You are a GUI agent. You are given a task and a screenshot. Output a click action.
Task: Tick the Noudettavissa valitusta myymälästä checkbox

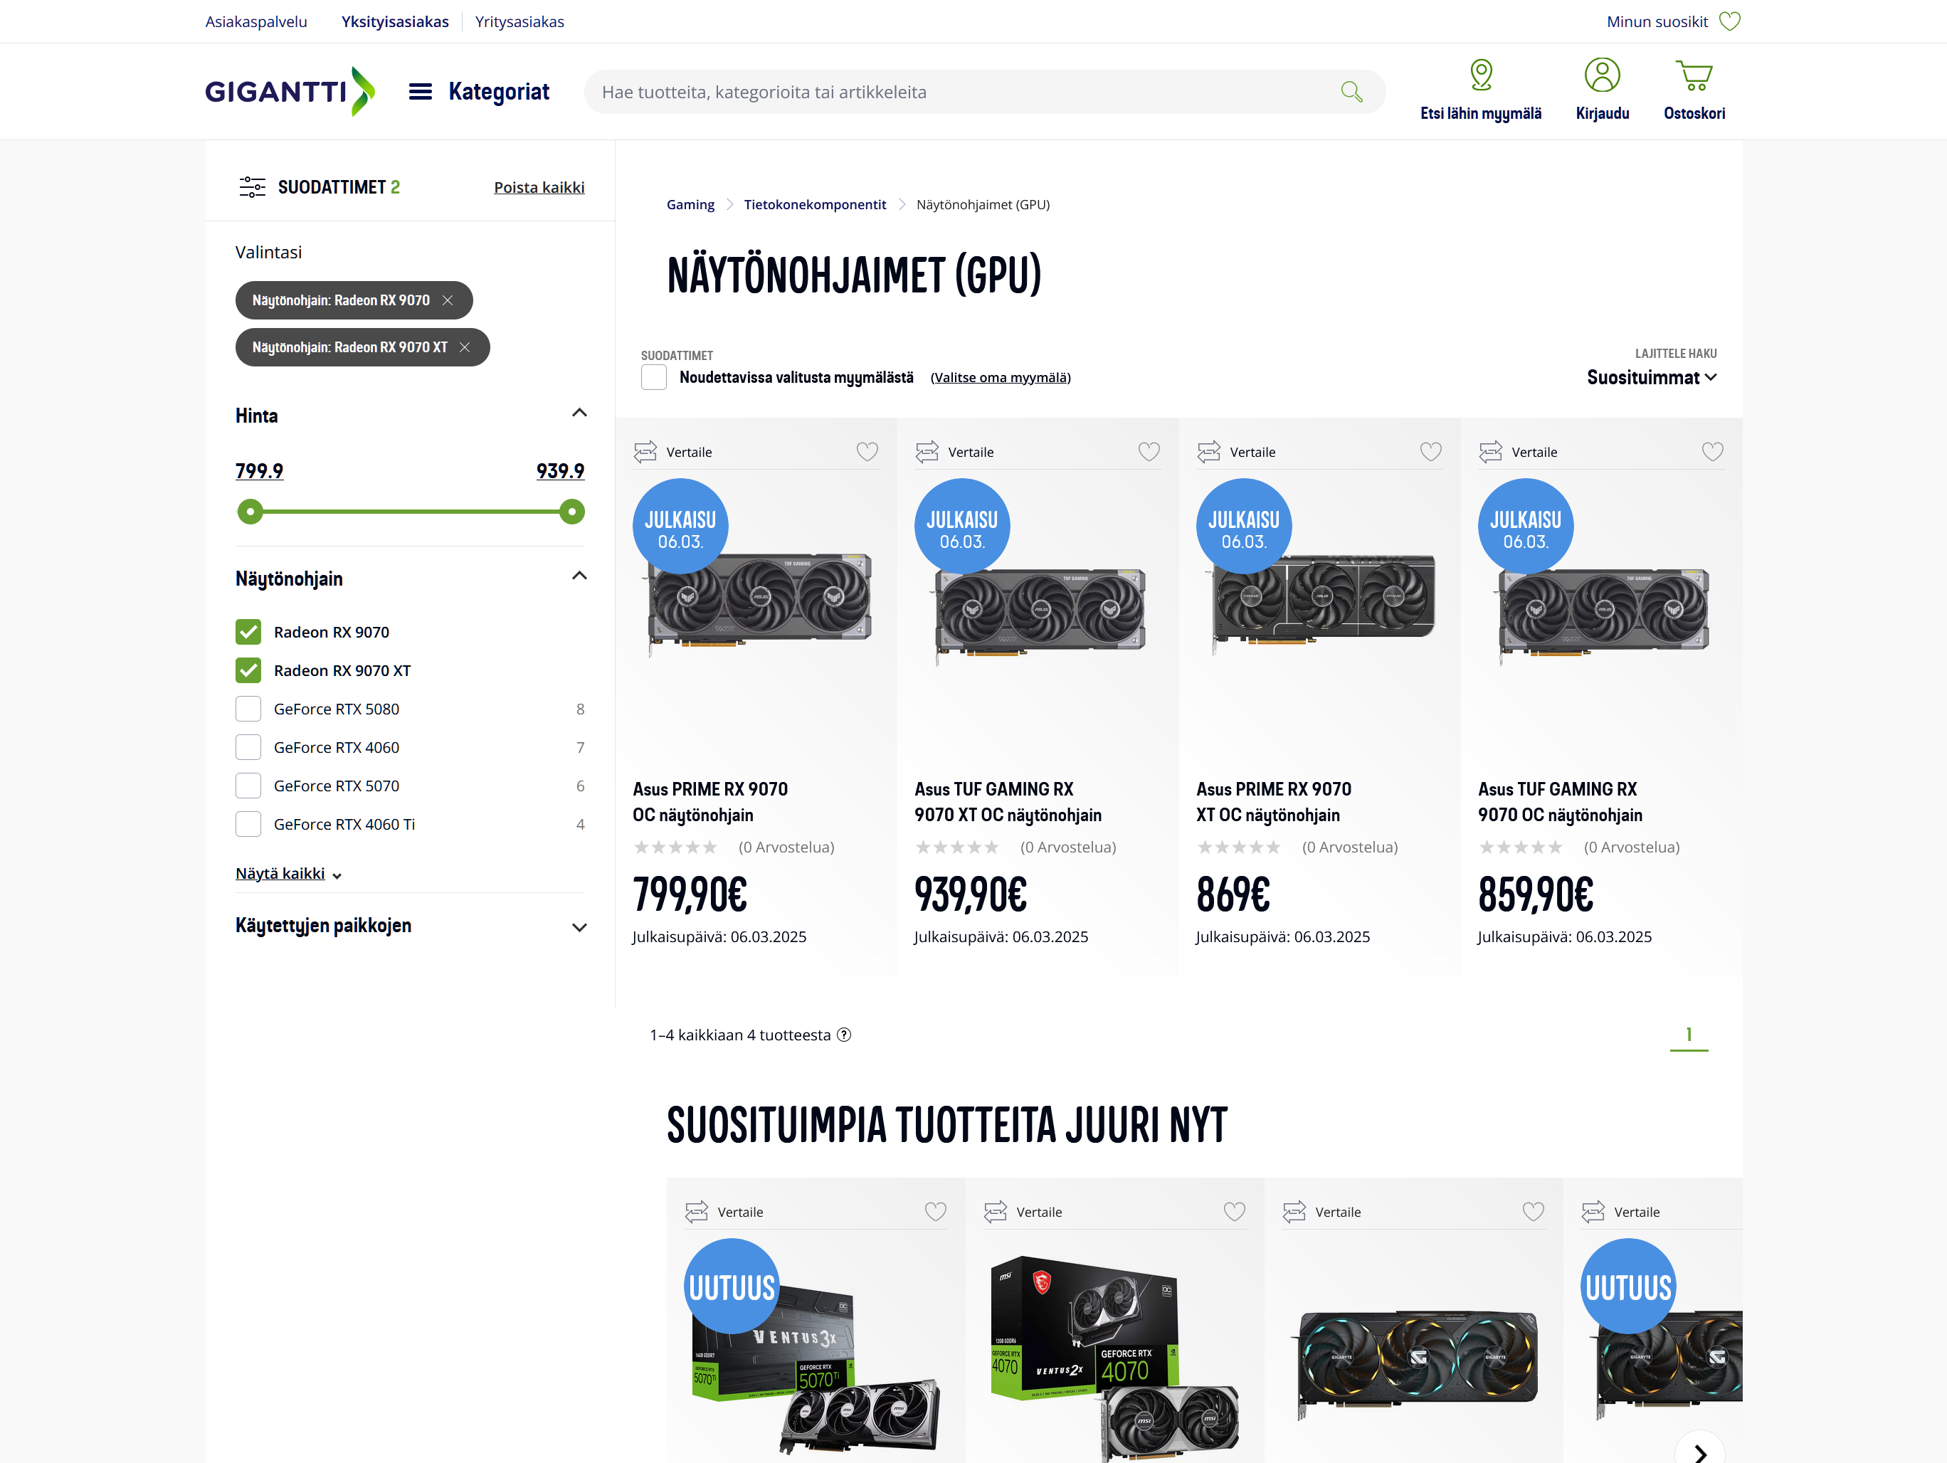coord(654,378)
